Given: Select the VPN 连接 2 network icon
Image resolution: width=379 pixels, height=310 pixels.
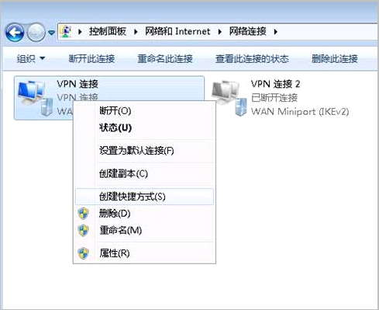Looking at the screenshot, I should (x=229, y=98).
